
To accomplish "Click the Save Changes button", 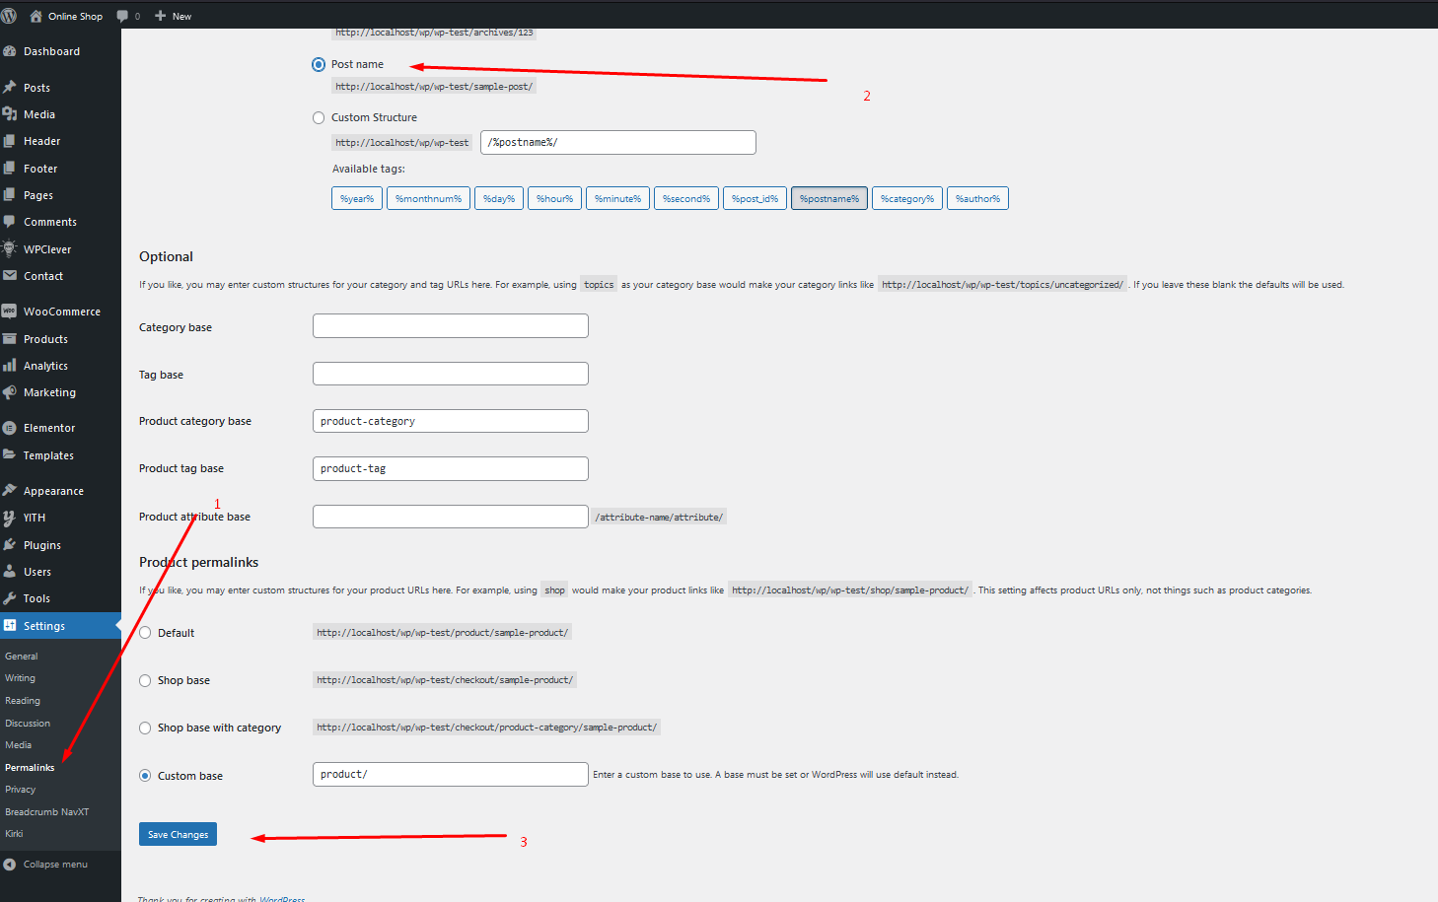I will tap(178, 835).
